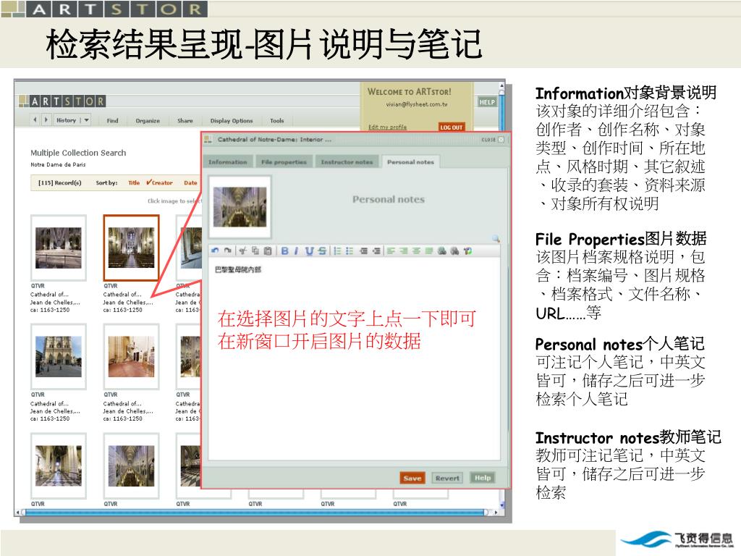Open Find with the first binoculars icon
The height and width of the screenshot is (556, 741).
point(442,250)
